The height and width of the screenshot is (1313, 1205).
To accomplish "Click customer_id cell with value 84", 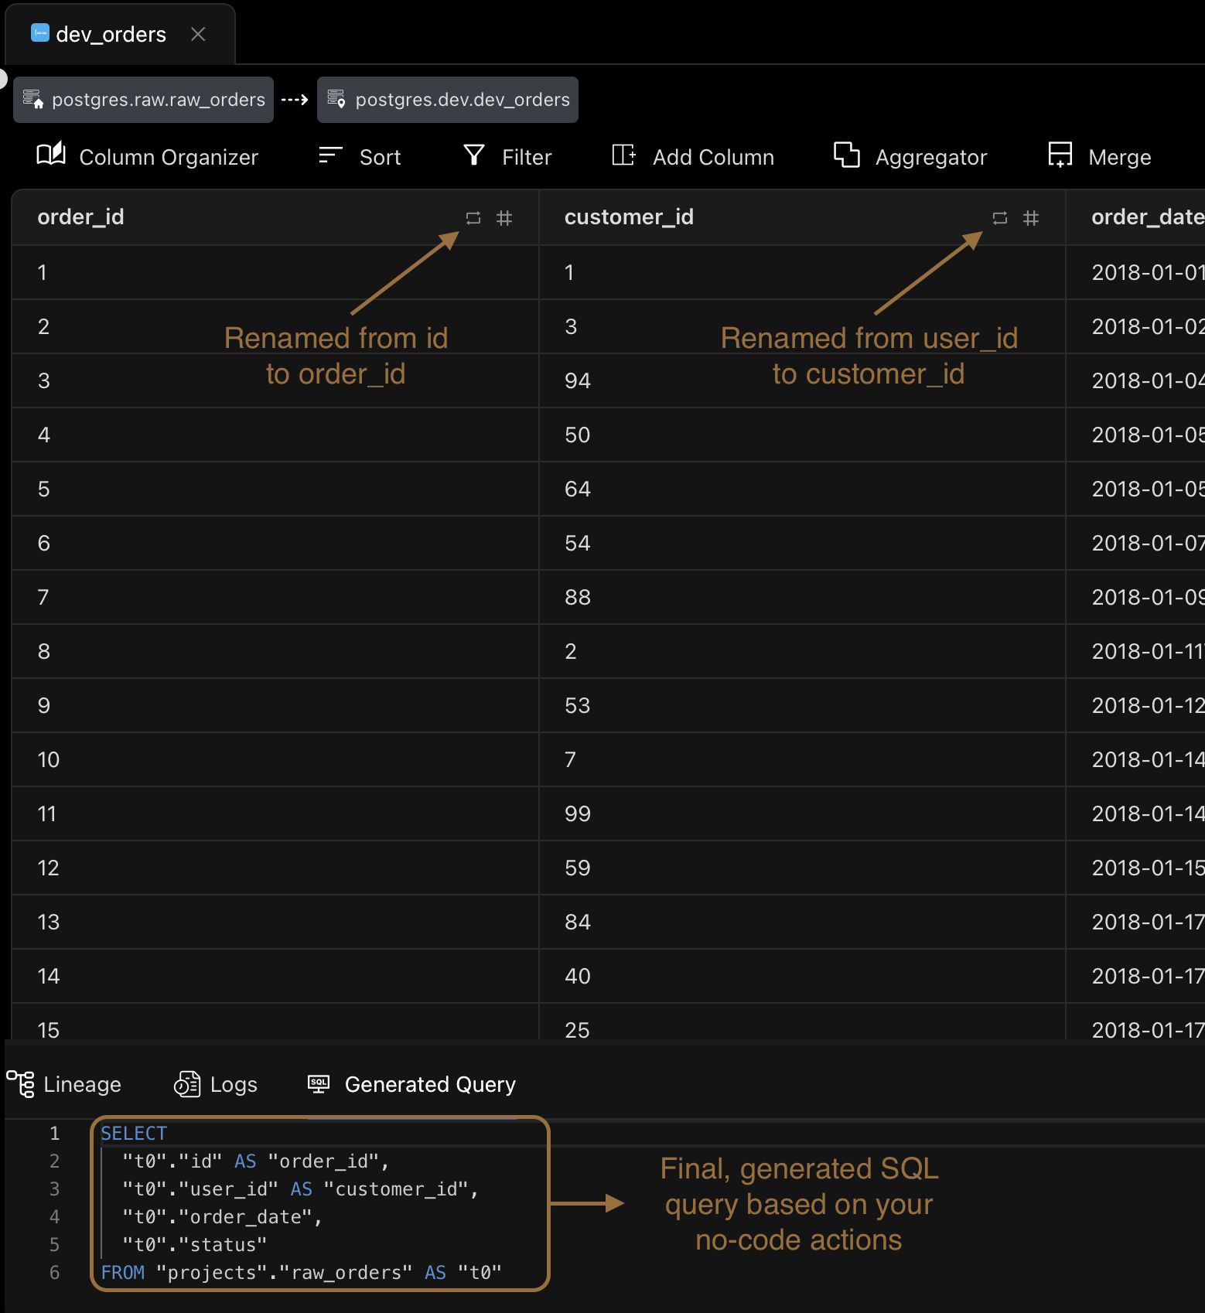I will pos(802,922).
